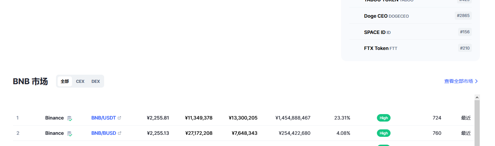Click the market table vertical scrollbar track
Screen dimensions: 495x146
click(477, 123)
